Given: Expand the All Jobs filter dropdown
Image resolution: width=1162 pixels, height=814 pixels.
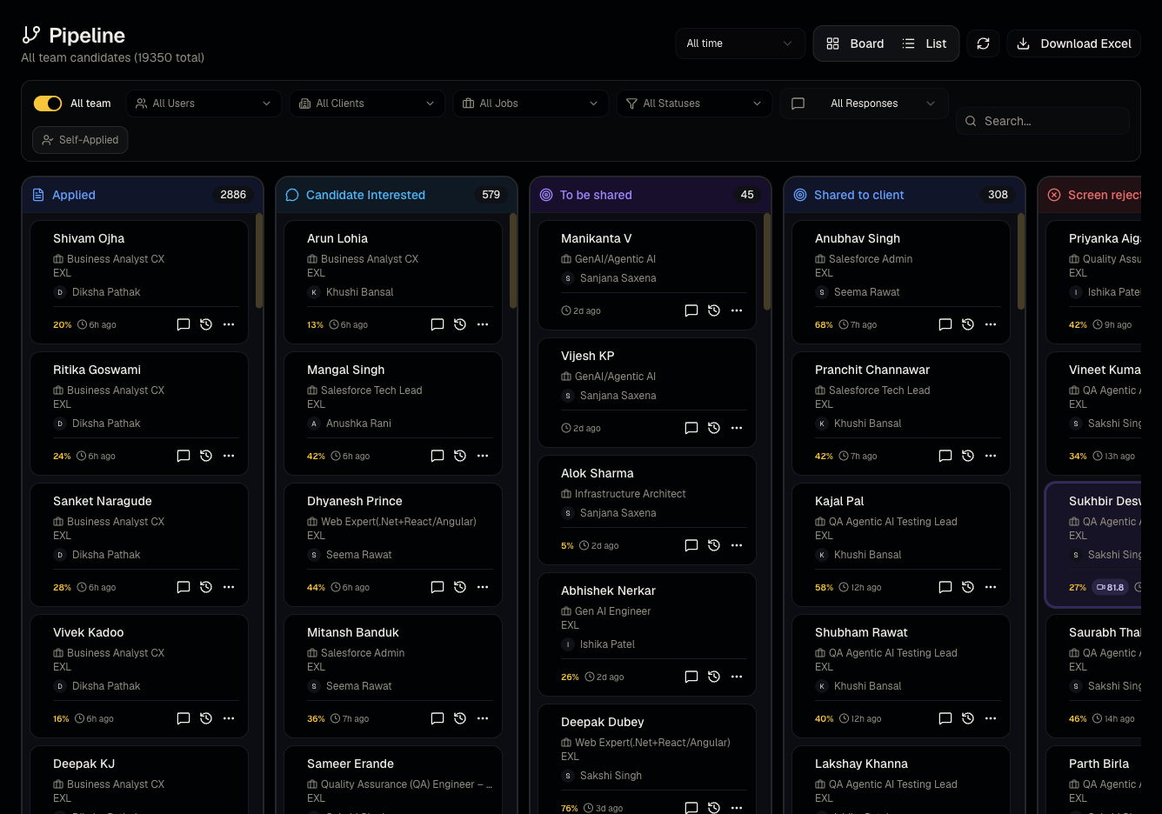Looking at the screenshot, I should (531, 103).
